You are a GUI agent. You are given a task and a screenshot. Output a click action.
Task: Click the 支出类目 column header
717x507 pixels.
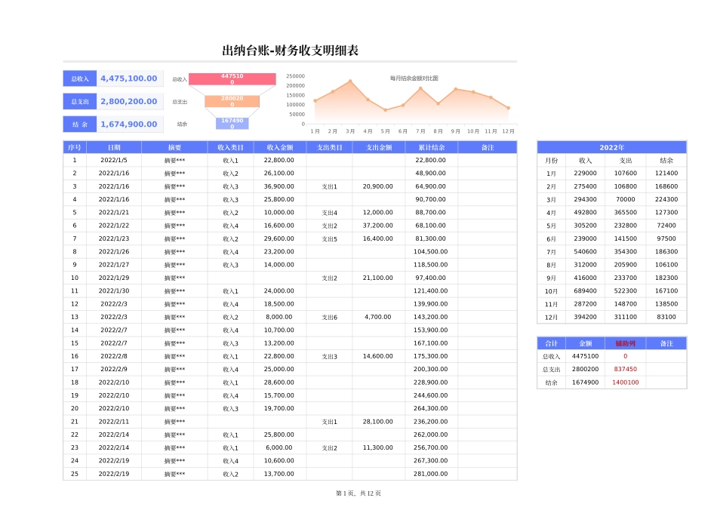330,146
